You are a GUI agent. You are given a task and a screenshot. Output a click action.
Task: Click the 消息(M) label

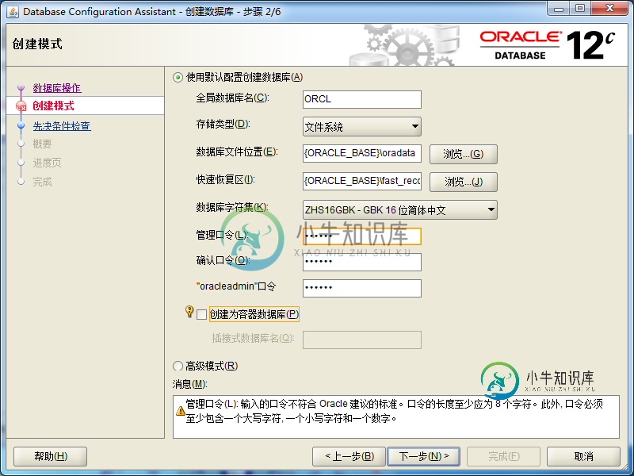click(x=189, y=384)
